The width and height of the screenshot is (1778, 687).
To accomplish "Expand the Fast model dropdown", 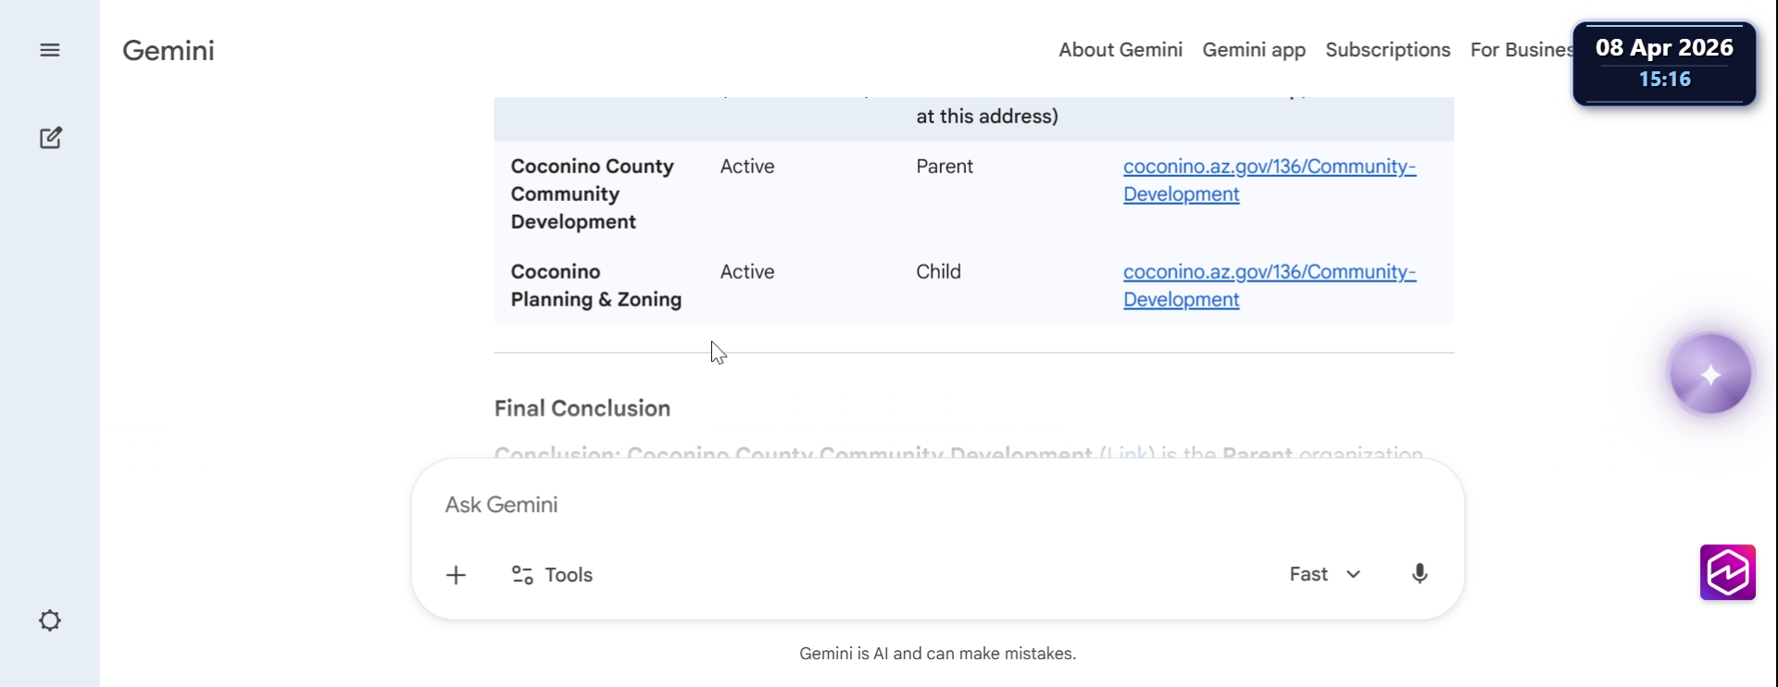I will (1324, 574).
